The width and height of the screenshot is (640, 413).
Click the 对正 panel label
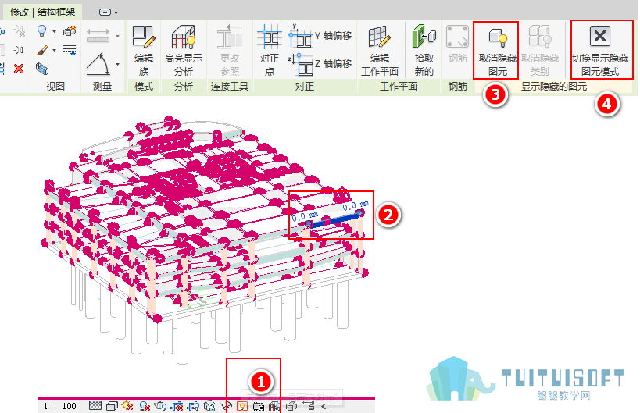305,87
